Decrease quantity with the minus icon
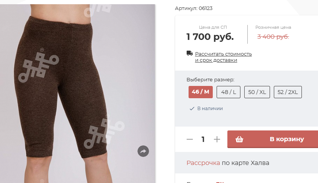Image resolution: width=318 pixels, height=183 pixels. (190, 139)
